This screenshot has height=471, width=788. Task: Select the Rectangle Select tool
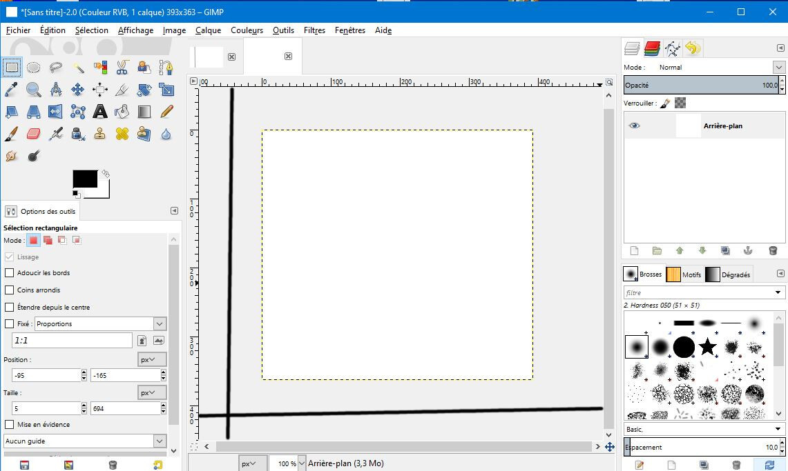(x=12, y=67)
